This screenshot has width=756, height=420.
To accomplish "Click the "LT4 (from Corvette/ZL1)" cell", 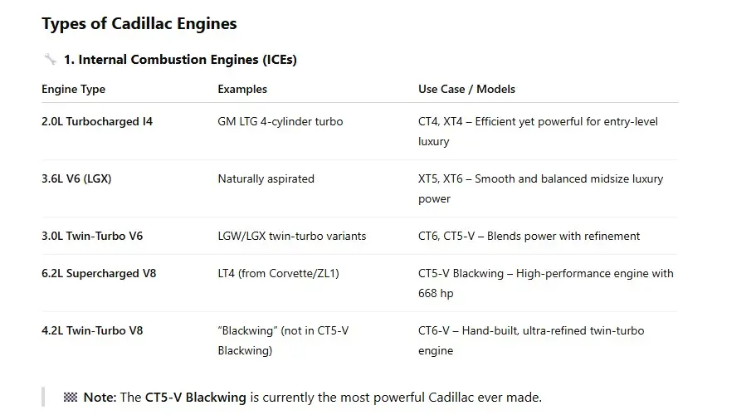I will (x=278, y=273).
